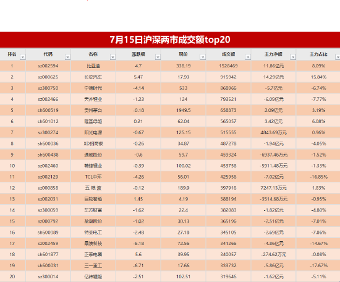Select the name cell 三一重工

pyautogui.click(x=93, y=265)
